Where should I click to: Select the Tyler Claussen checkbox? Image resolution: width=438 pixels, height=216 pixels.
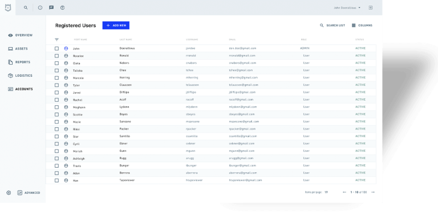(56, 85)
